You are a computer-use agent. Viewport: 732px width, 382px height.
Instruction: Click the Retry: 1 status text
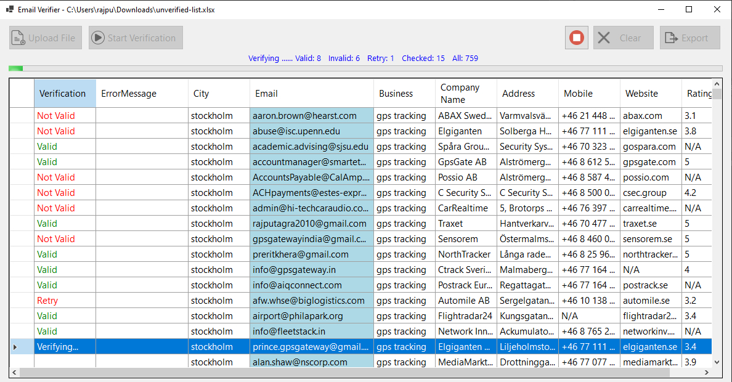click(x=380, y=59)
